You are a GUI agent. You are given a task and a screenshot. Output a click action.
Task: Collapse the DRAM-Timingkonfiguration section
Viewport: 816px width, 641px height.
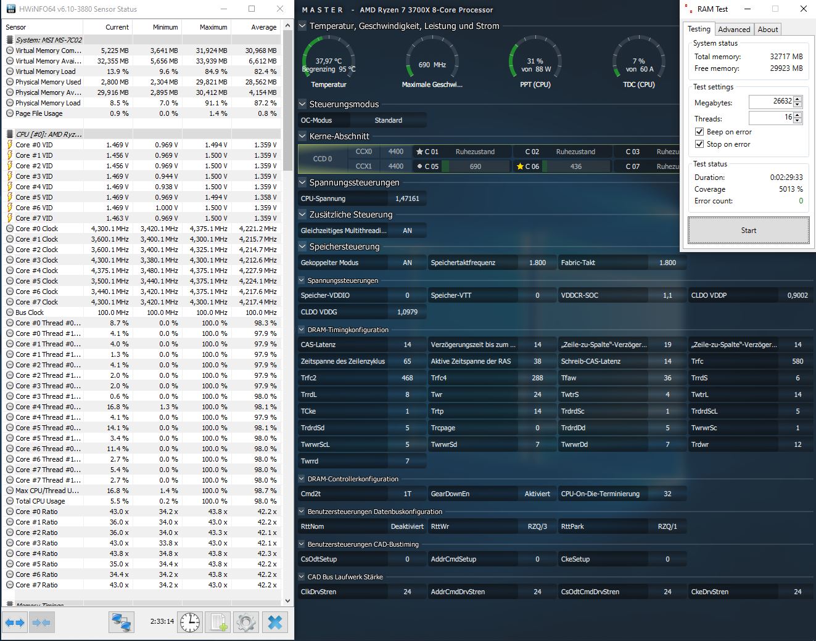coord(302,330)
